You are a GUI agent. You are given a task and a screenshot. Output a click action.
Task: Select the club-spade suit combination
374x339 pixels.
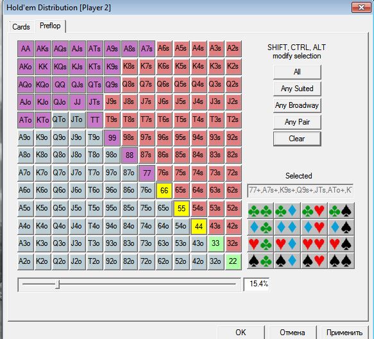[x=341, y=211]
